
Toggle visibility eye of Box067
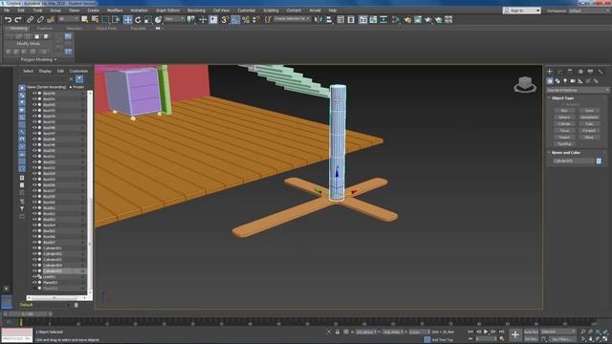point(34,242)
